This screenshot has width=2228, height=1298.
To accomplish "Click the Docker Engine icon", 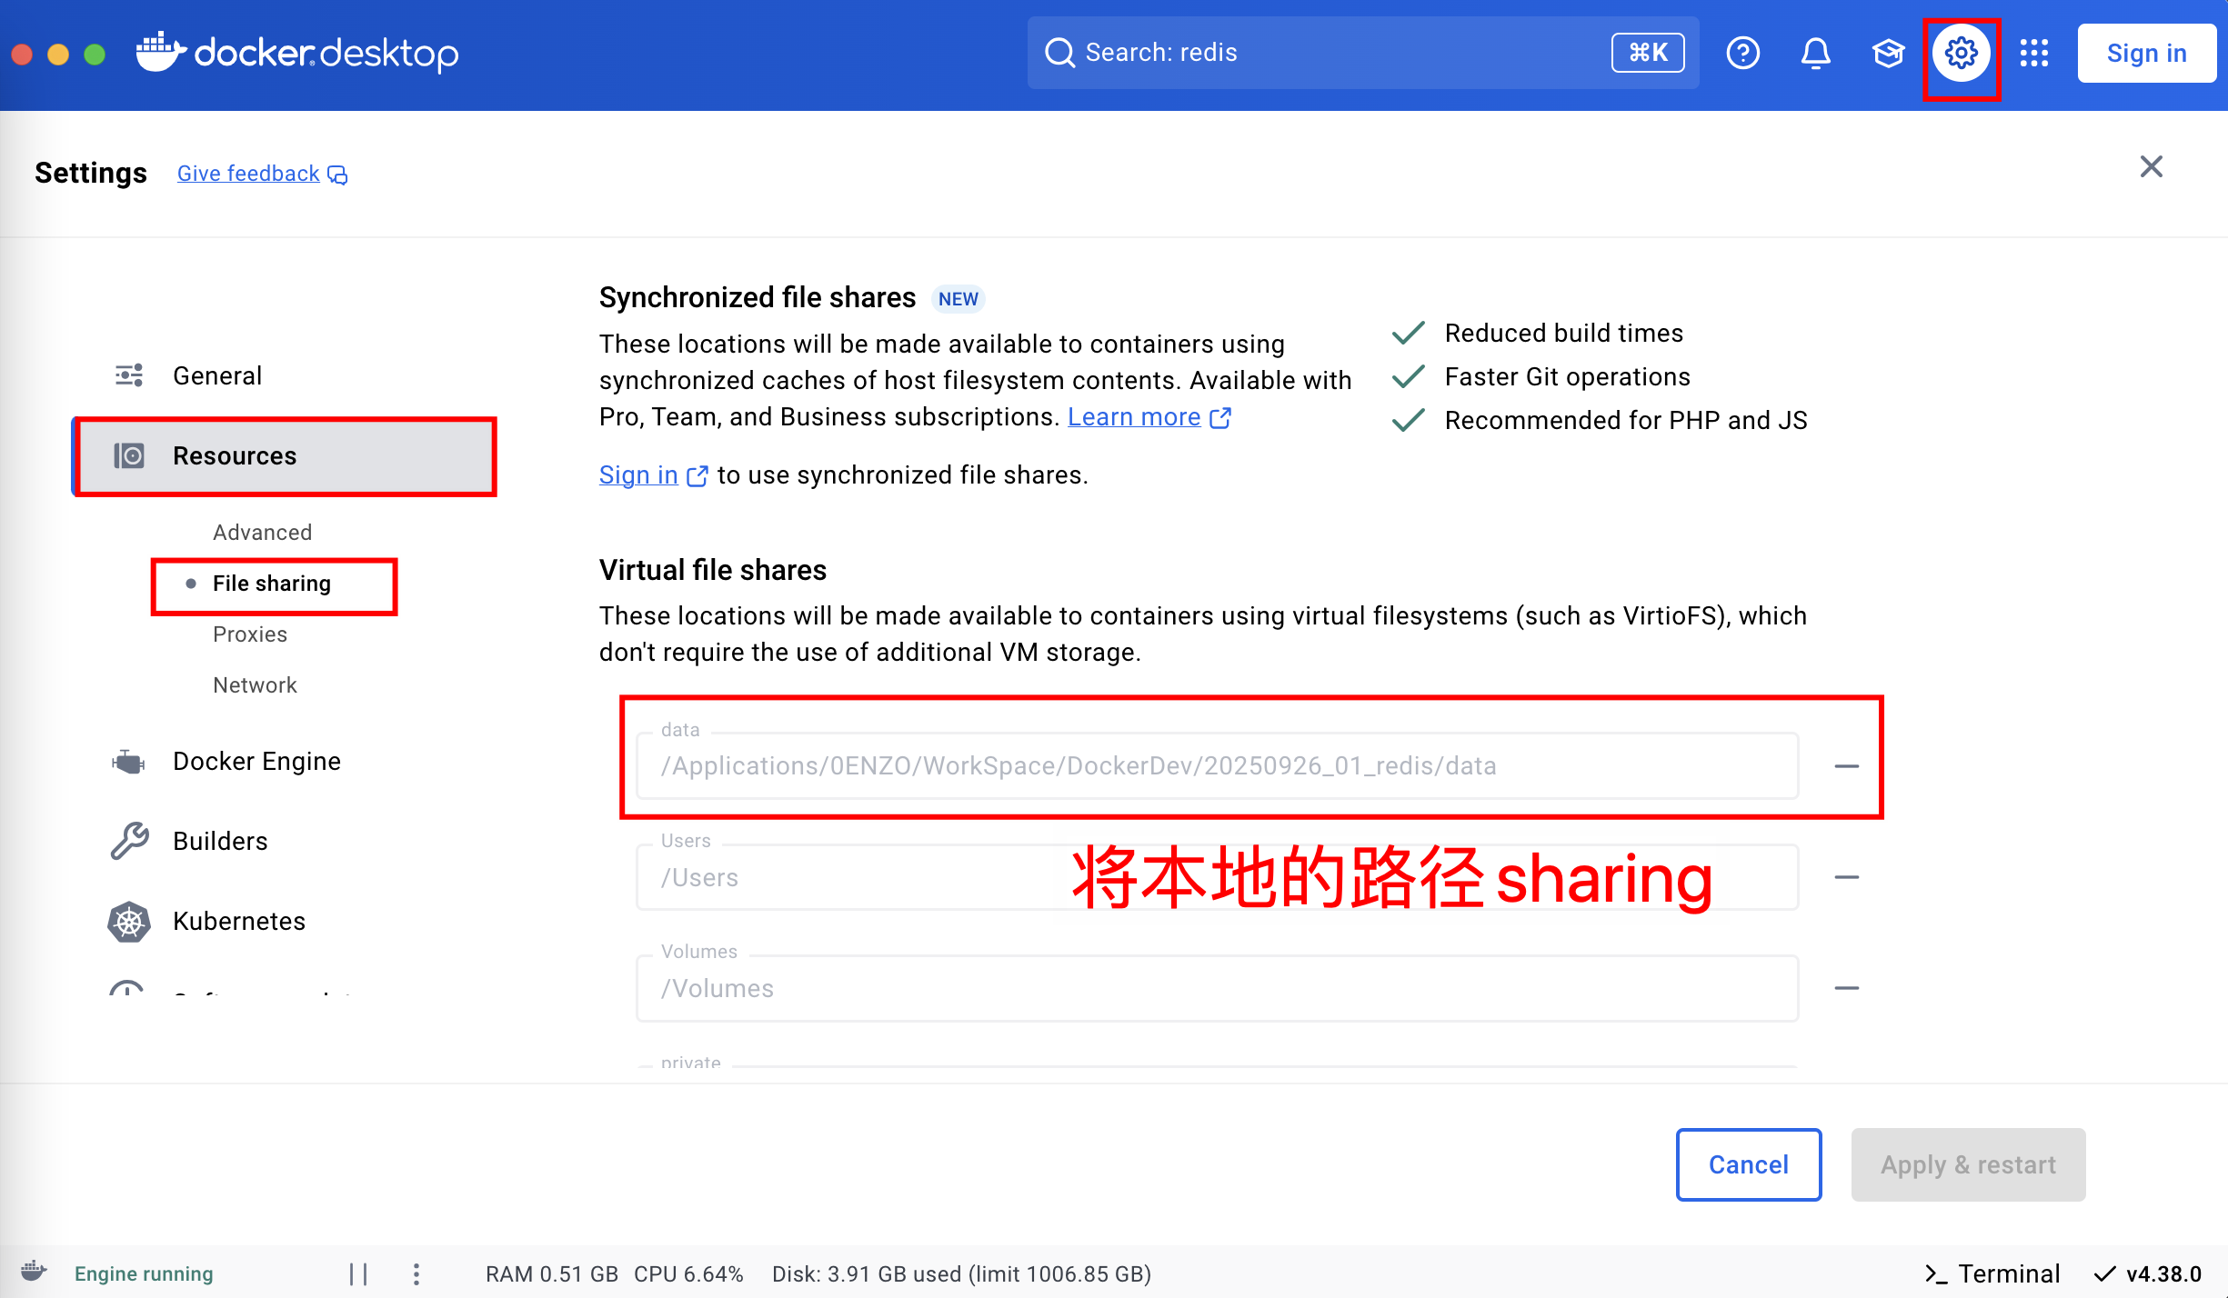I will [128, 761].
